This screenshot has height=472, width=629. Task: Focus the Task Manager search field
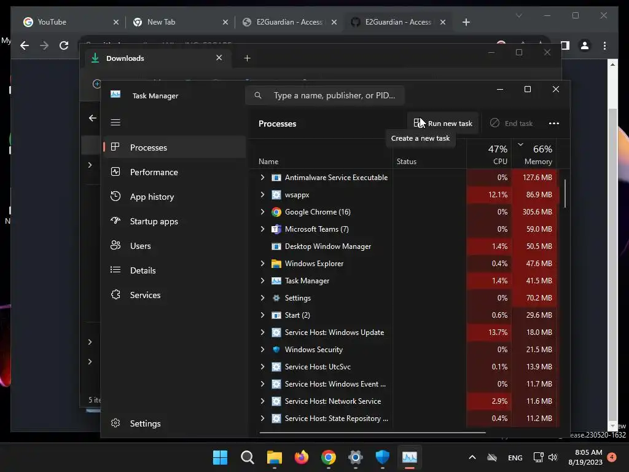point(325,95)
